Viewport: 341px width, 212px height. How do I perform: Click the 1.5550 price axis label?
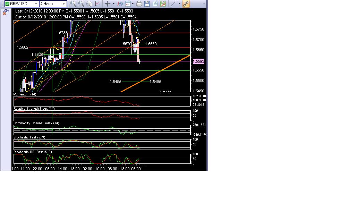click(x=198, y=70)
